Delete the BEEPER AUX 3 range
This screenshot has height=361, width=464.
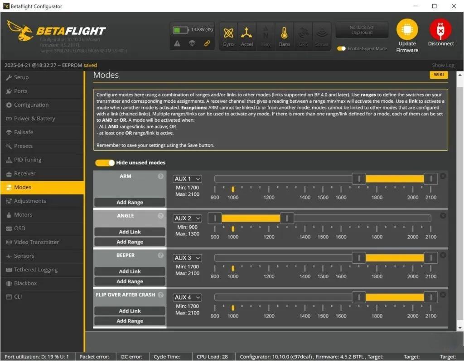443,255
